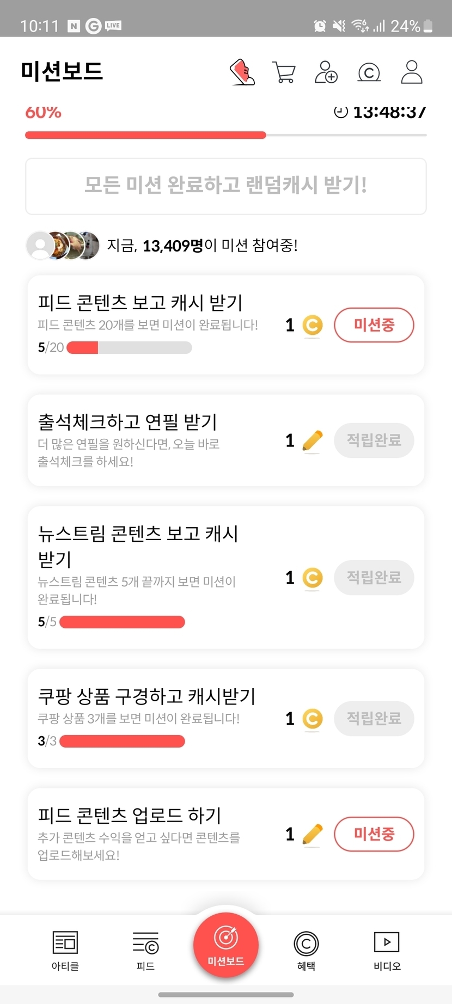Tap 적립완료 on 뉴스트림 콘텐츠 mission
This screenshot has width=452, height=1004.
click(x=374, y=577)
